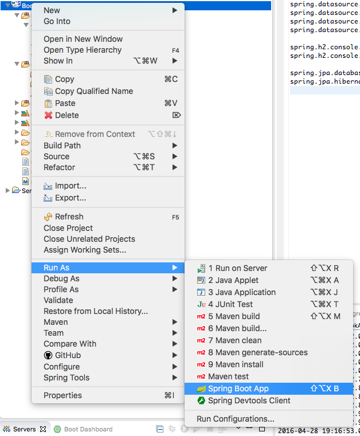Click the m2 icon beside Maven clean

point(201,340)
